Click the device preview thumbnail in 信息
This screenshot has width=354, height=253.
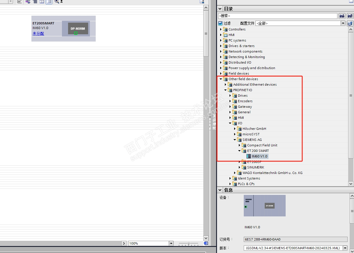click(x=265, y=206)
